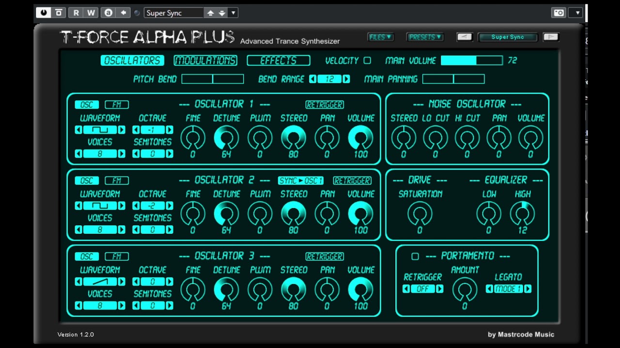The width and height of the screenshot is (620, 348).
Task: Click the A/B compare button
Action: (108, 13)
